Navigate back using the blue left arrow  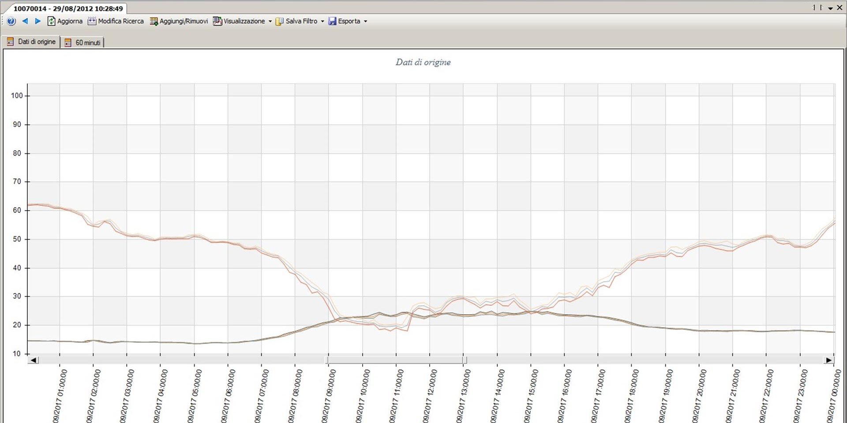[25, 21]
